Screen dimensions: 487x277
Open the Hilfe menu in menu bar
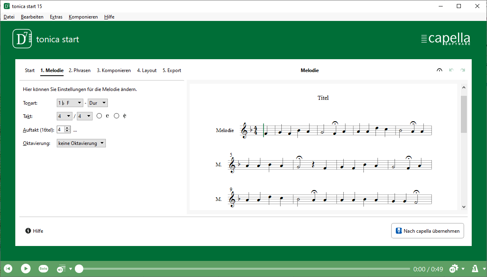(x=109, y=17)
